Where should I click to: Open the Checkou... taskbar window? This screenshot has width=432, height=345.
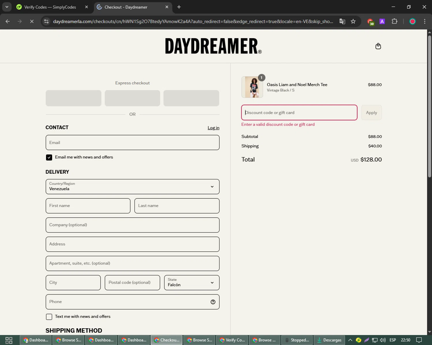point(167,340)
